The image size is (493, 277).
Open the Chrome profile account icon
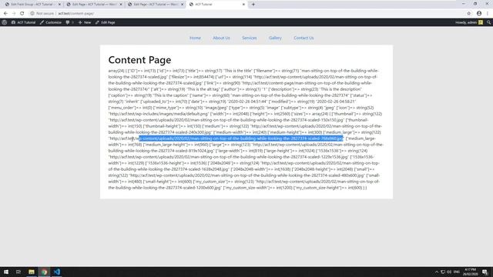(x=479, y=14)
